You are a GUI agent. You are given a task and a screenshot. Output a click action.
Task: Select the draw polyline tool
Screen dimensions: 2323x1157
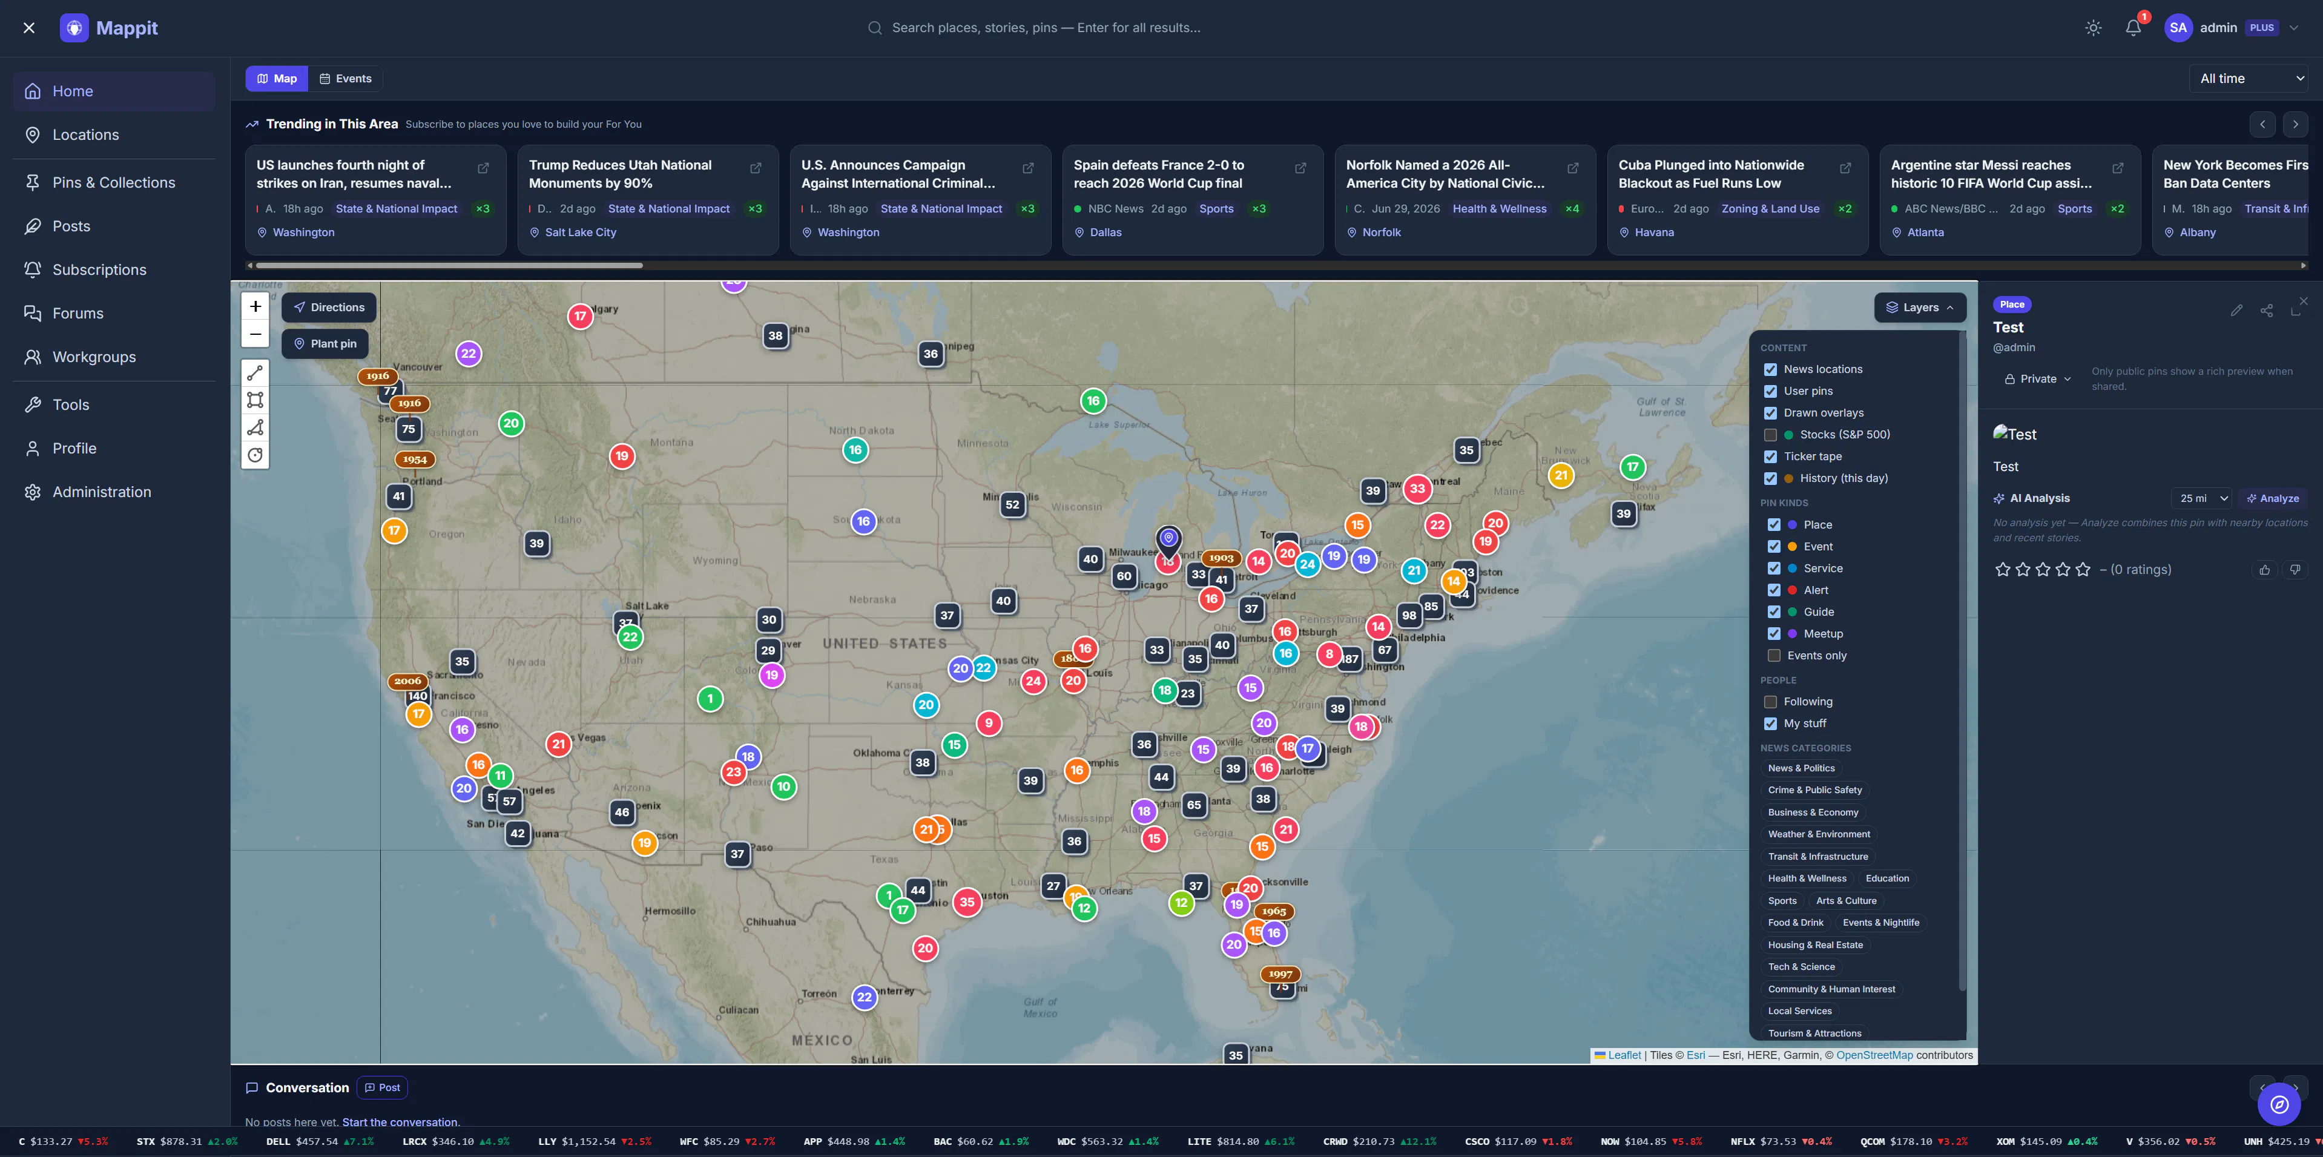(255, 372)
